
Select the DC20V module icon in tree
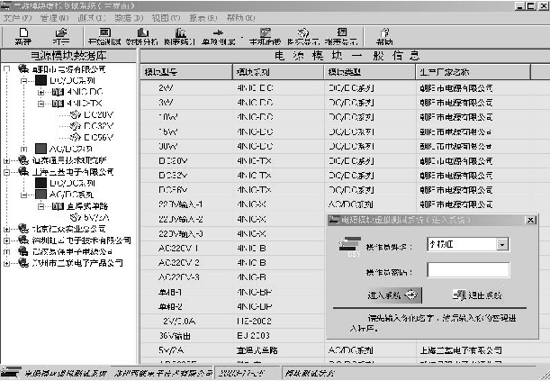point(74,114)
